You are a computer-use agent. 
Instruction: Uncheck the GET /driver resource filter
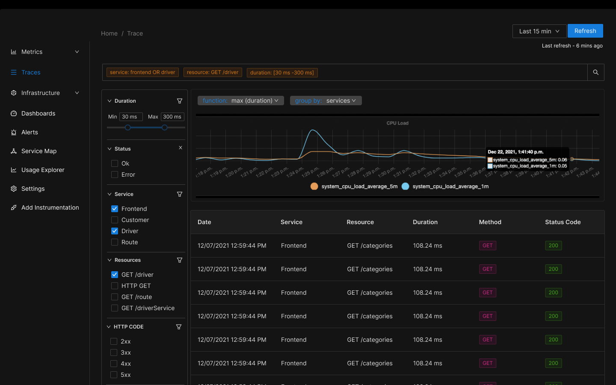click(x=114, y=274)
